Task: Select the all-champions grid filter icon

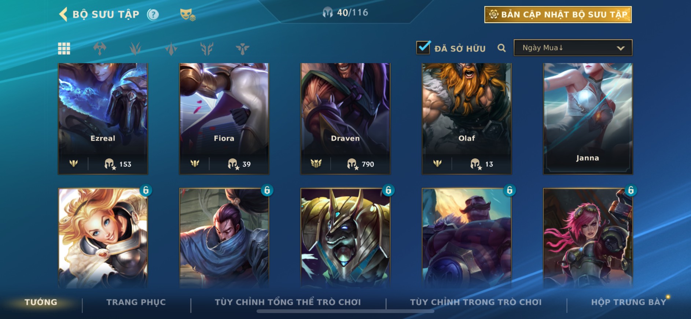Action: tap(64, 48)
